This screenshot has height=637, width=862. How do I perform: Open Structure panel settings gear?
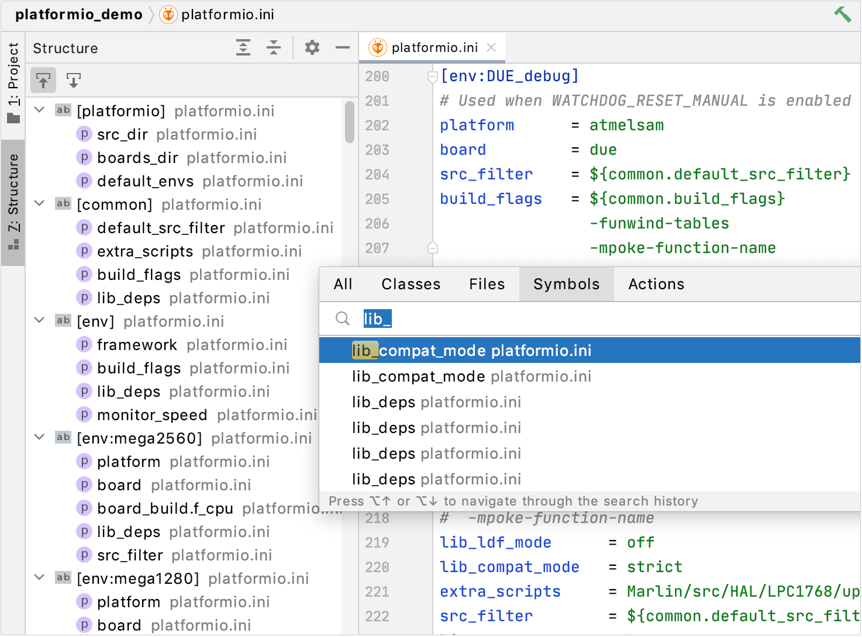(x=312, y=47)
